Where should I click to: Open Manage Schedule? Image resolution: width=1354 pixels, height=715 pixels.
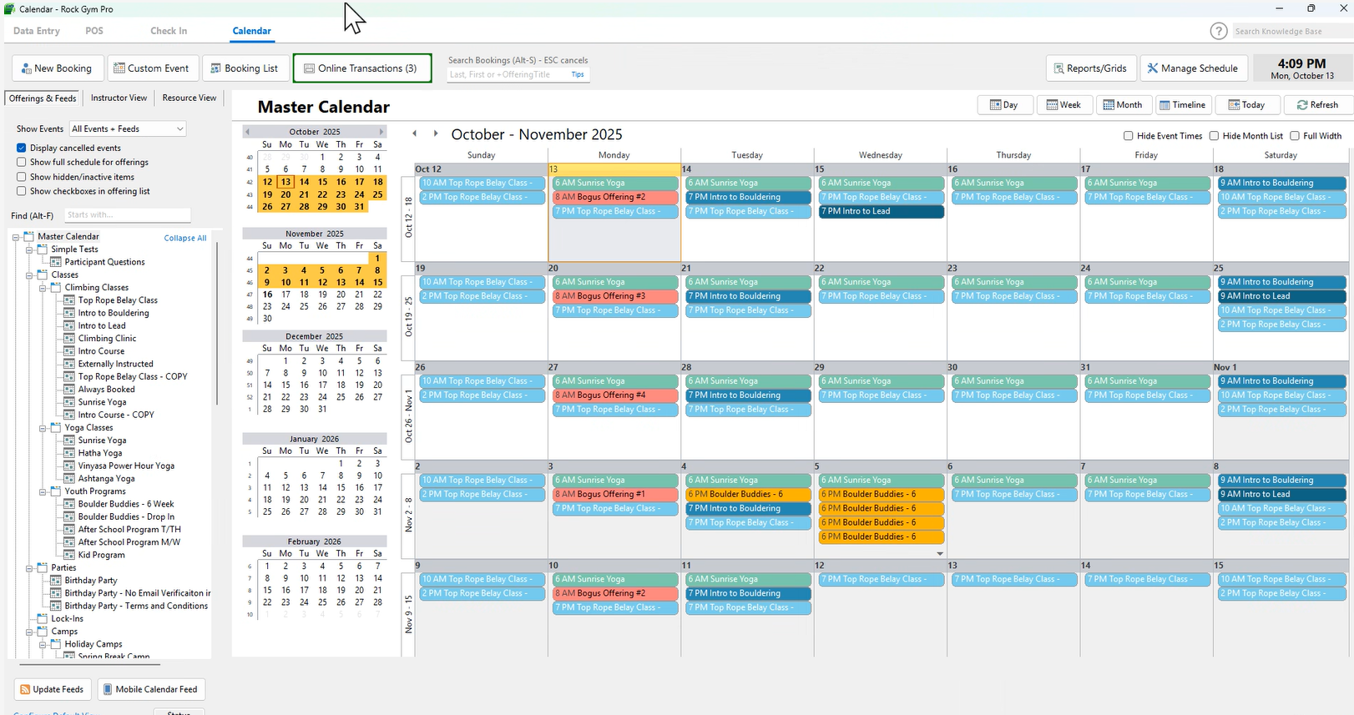pyautogui.click(x=1194, y=68)
